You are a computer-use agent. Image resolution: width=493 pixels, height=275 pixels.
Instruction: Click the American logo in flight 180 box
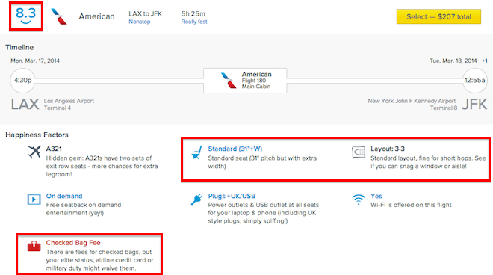coord(229,81)
